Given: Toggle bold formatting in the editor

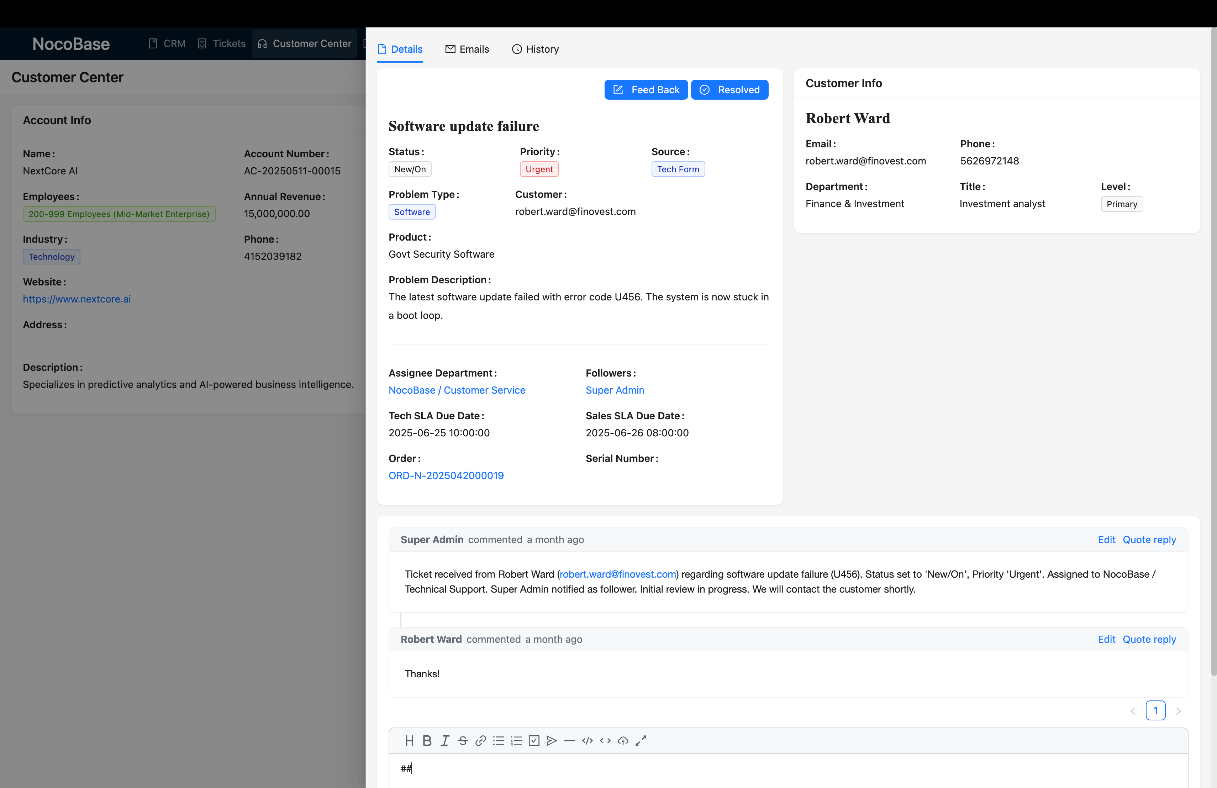Looking at the screenshot, I should [427, 740].
